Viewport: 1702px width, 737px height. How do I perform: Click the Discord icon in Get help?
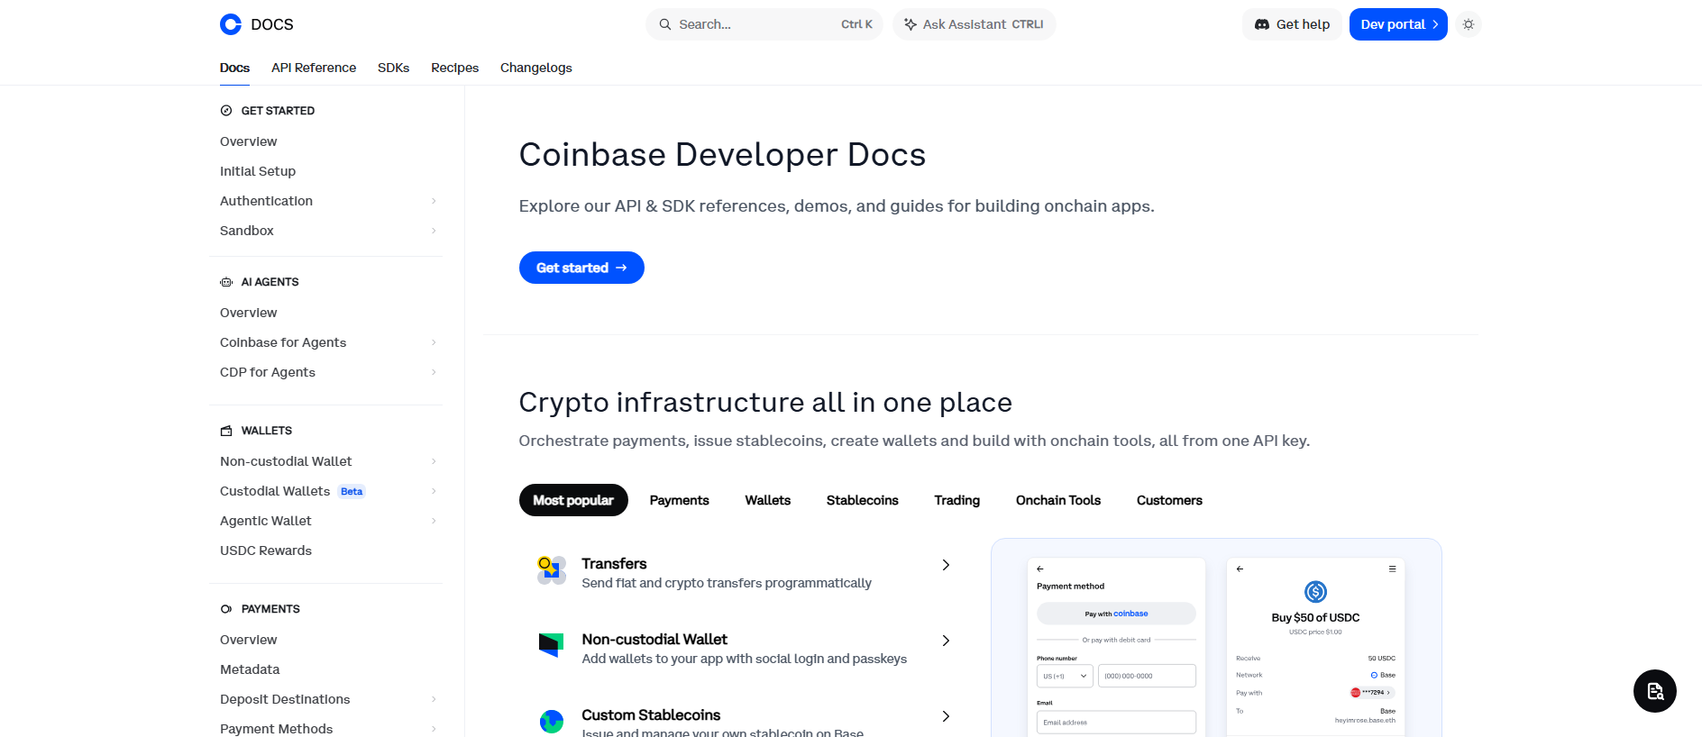1262,24
